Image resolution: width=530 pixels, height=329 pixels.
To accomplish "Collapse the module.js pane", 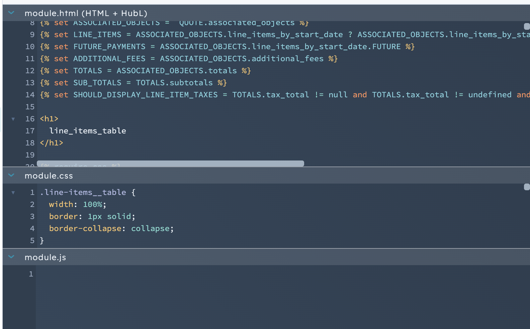I will (11, 257).
